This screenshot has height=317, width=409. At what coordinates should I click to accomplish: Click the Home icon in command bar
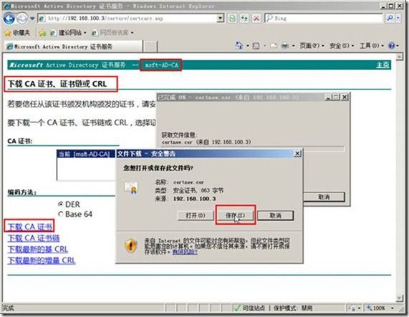point(239,46)
